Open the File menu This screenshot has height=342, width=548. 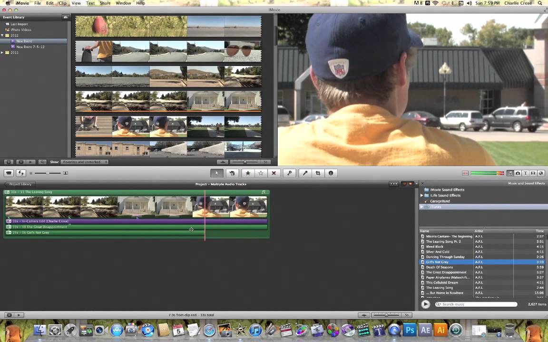pos(38,3)
